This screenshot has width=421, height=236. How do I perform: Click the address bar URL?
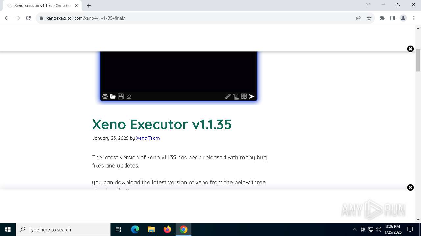(x=86, y=18)
